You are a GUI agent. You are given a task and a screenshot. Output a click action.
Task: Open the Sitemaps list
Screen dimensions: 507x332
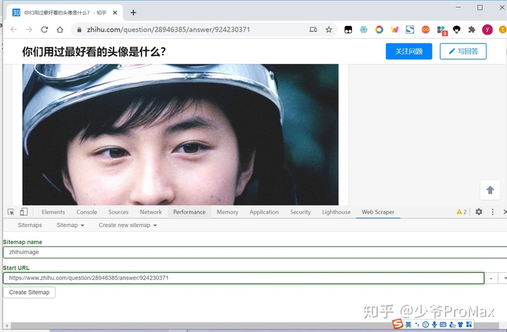coord(30,225)
